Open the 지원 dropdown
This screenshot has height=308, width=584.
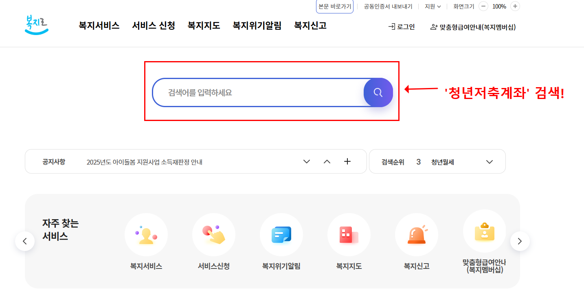click(x=432, y=6)
